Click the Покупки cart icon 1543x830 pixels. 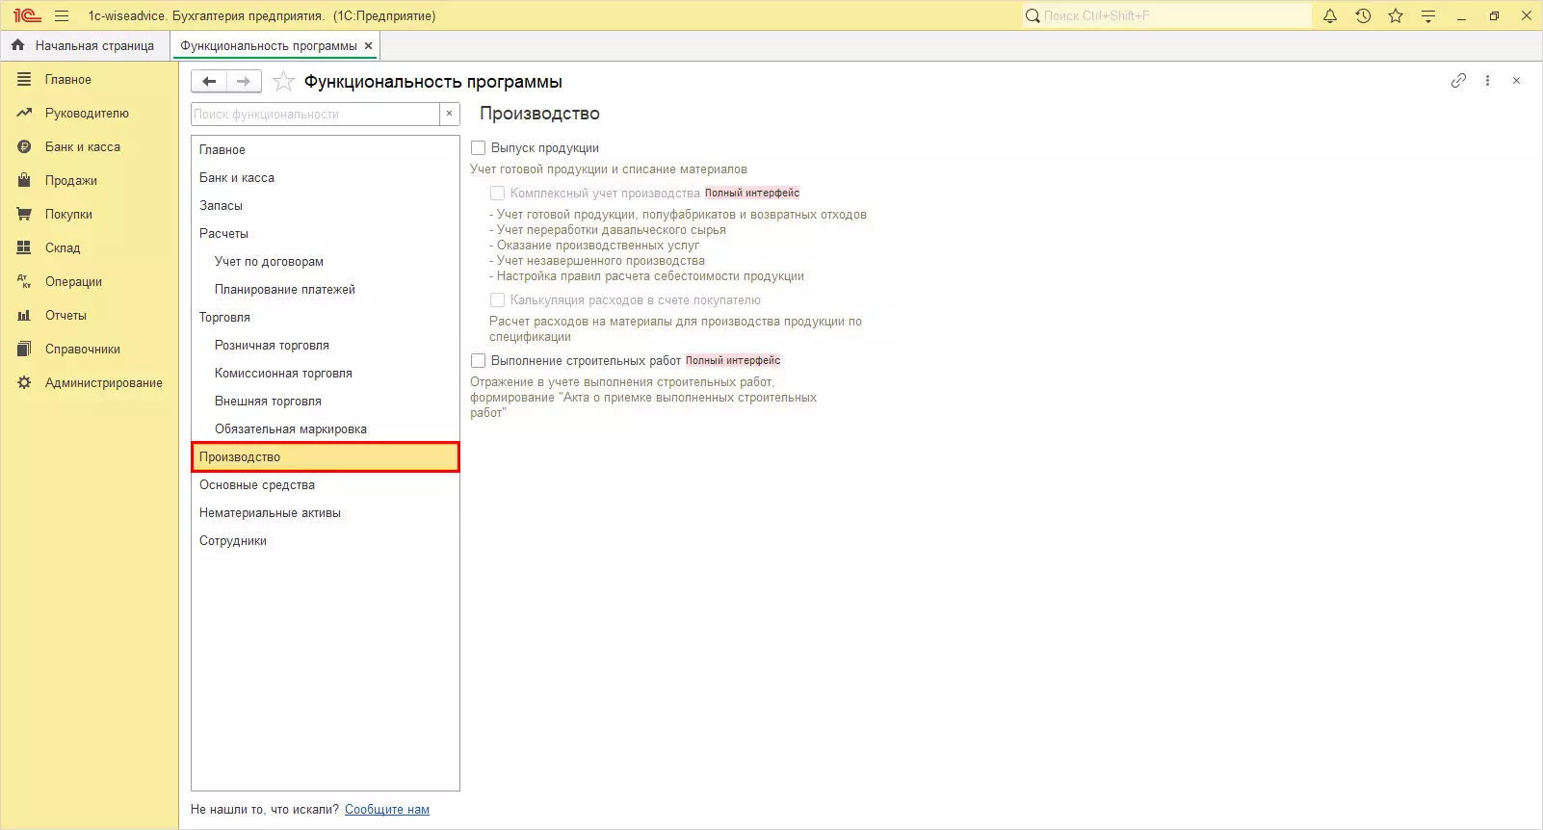[24, 214]
